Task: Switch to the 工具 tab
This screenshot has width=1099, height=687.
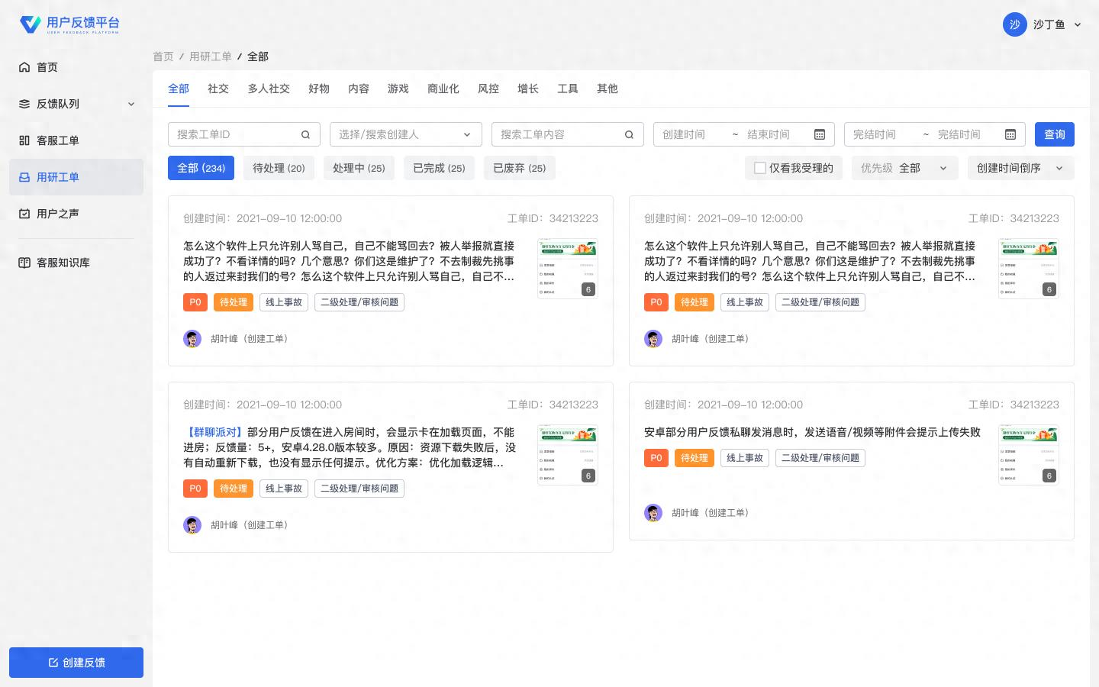Action: (568, 89)
